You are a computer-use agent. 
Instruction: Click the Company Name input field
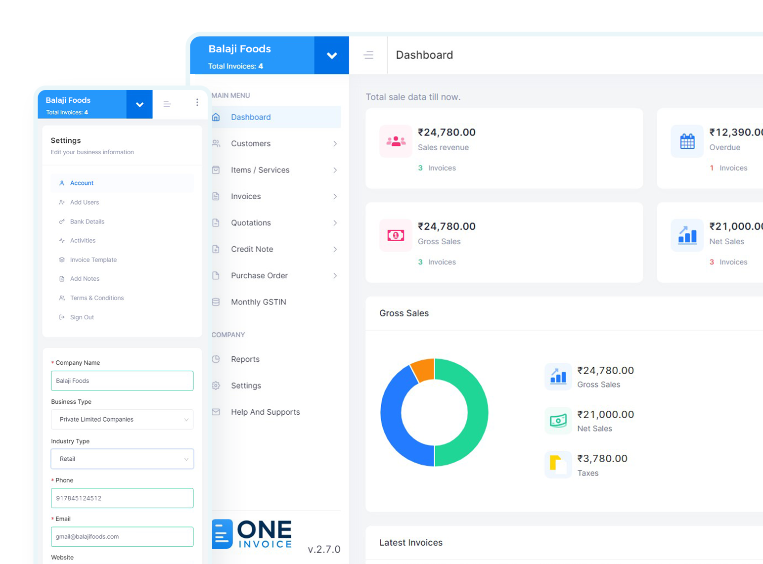[122, 381]
